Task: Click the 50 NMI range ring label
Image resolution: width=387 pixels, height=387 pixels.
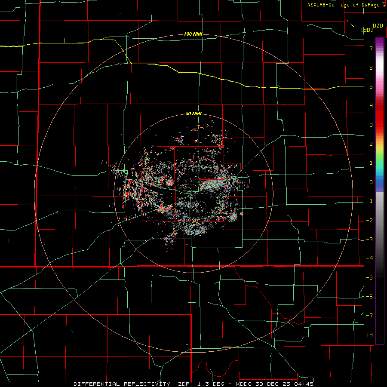Action: click(x=193, y=114)
